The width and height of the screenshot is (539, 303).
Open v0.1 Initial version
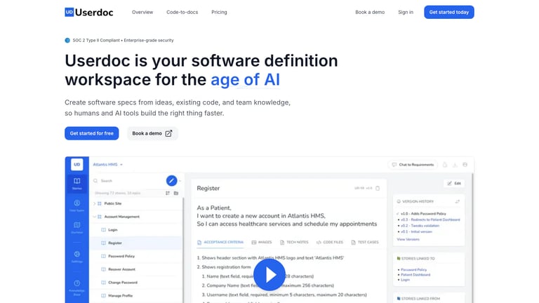tap(416, 231)
